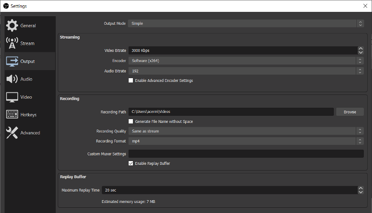Click Browse for the recording path
Screen dimensions: 372x213
[x=350, y=112]
